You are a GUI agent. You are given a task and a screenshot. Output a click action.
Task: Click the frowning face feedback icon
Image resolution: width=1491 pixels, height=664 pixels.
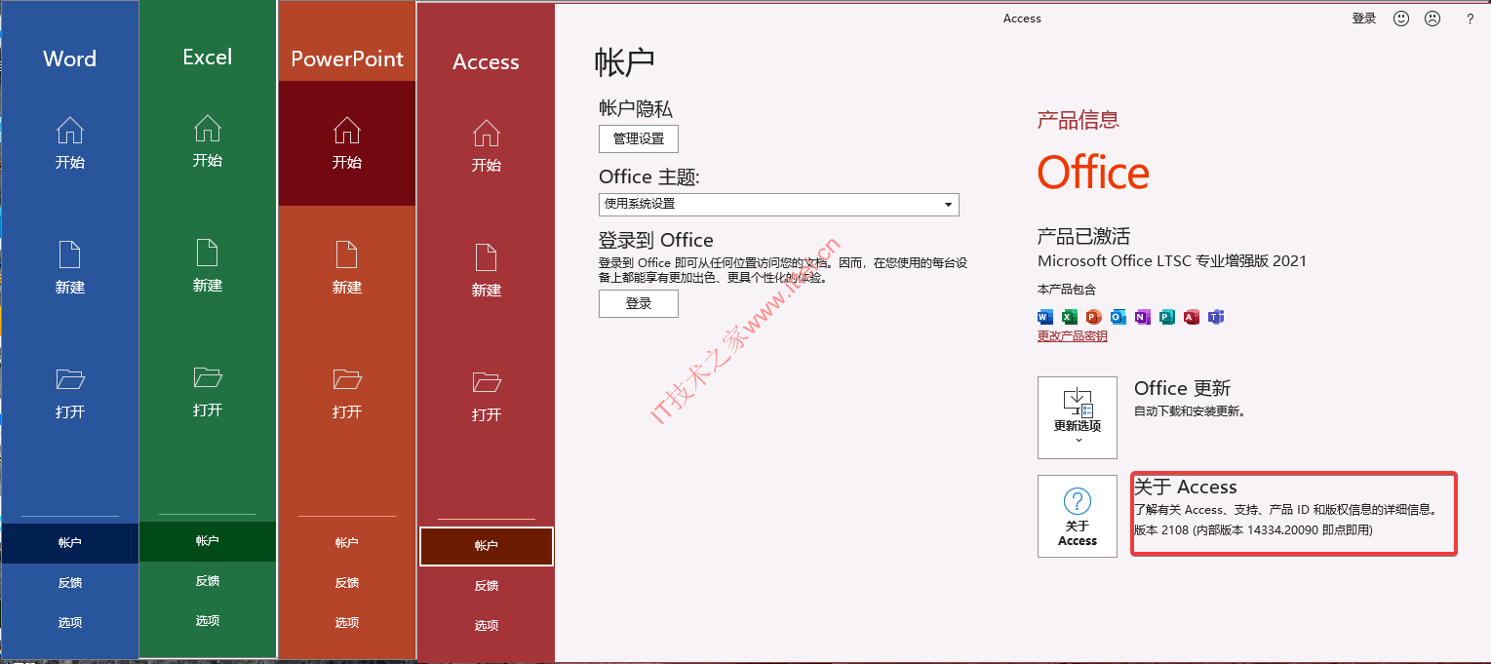click(1432, 19)
